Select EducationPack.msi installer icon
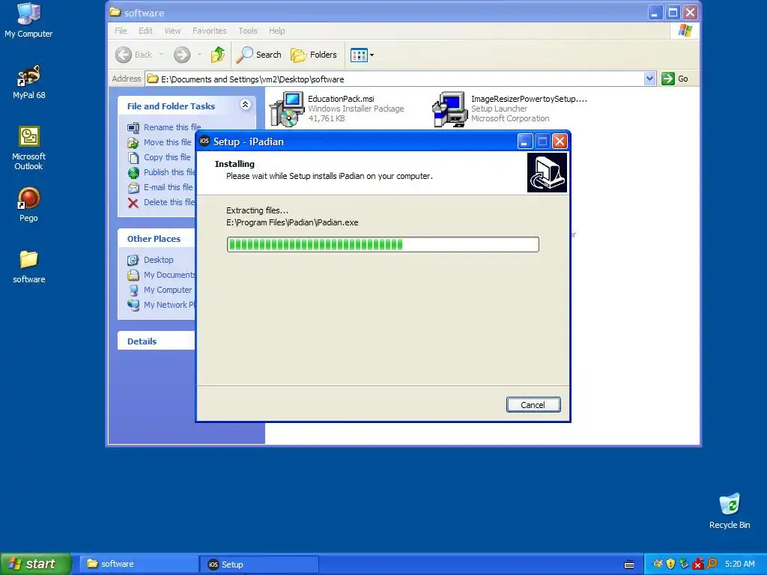 (x=287, y=109)
